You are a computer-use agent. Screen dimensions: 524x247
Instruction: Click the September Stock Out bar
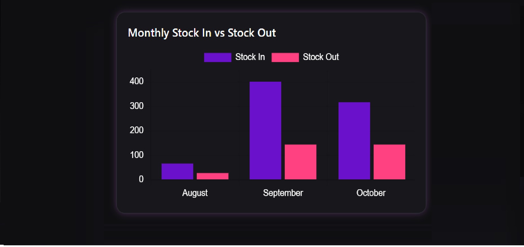(x=301, y=162)
